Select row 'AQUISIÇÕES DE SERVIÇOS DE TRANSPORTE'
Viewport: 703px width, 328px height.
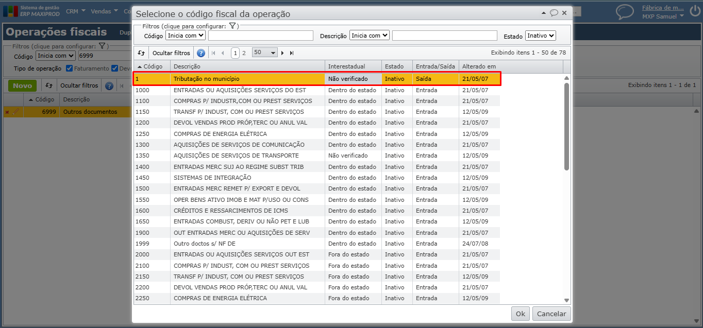click(316, 156)
